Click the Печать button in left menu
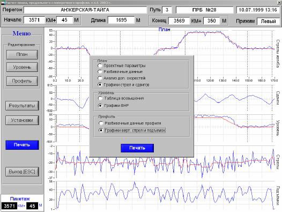This screenshot has height=212, width=282. pos(22,145)
